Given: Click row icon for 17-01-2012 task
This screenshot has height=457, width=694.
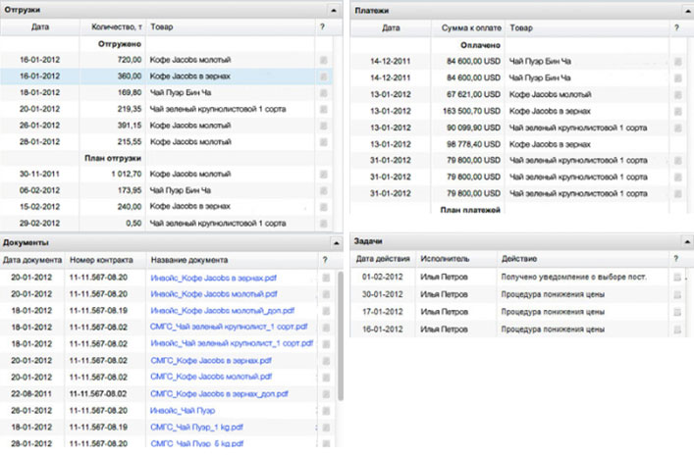Looking at the screenshot, I should (677, 312).
